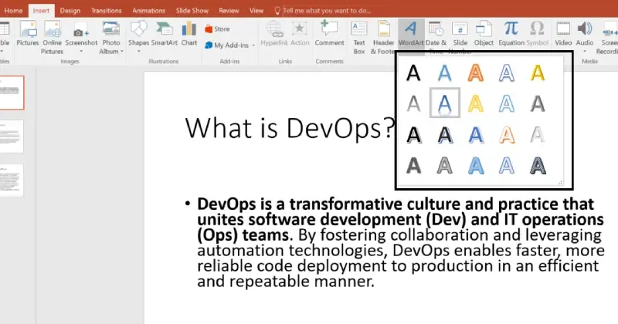Open the Animations tab
The image size is (618, 324).
[148, 11]
